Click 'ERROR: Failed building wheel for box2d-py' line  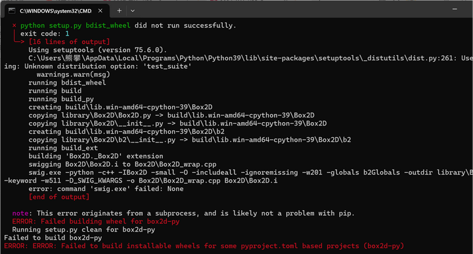96,221
